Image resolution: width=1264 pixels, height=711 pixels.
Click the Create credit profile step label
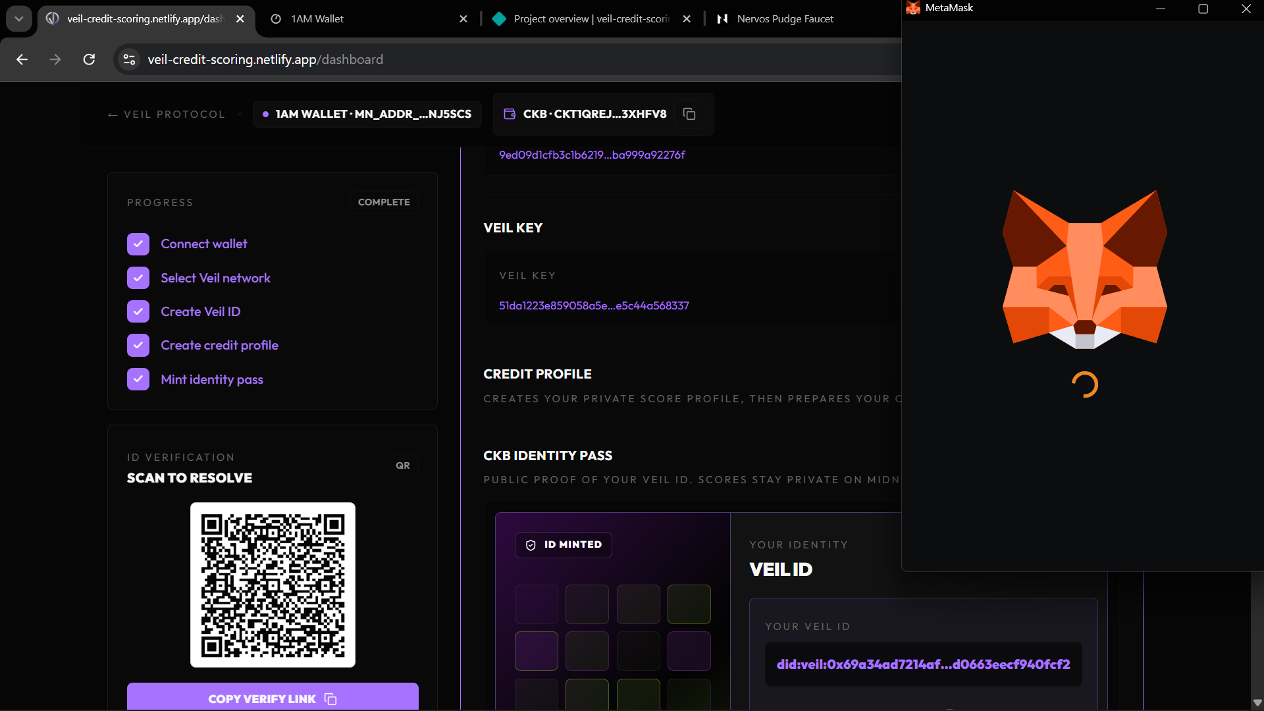(x=219, y=345)
